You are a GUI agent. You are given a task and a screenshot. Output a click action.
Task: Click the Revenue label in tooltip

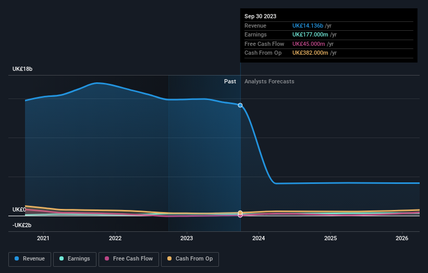[255, 26]
